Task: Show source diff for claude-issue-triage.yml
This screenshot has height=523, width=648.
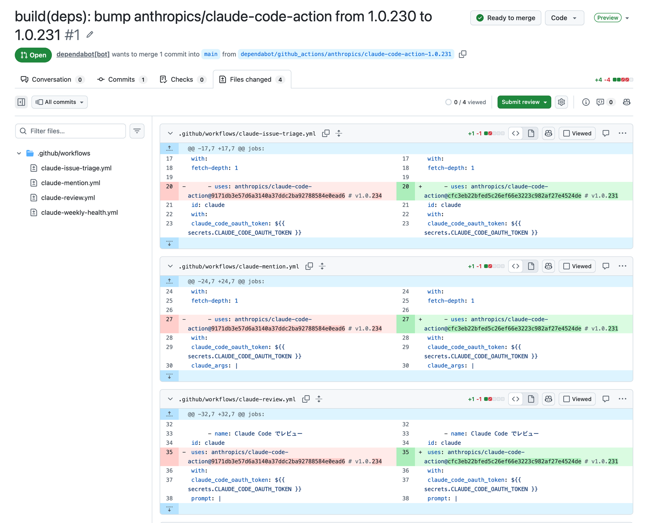Action: click(x=516, y=133)
